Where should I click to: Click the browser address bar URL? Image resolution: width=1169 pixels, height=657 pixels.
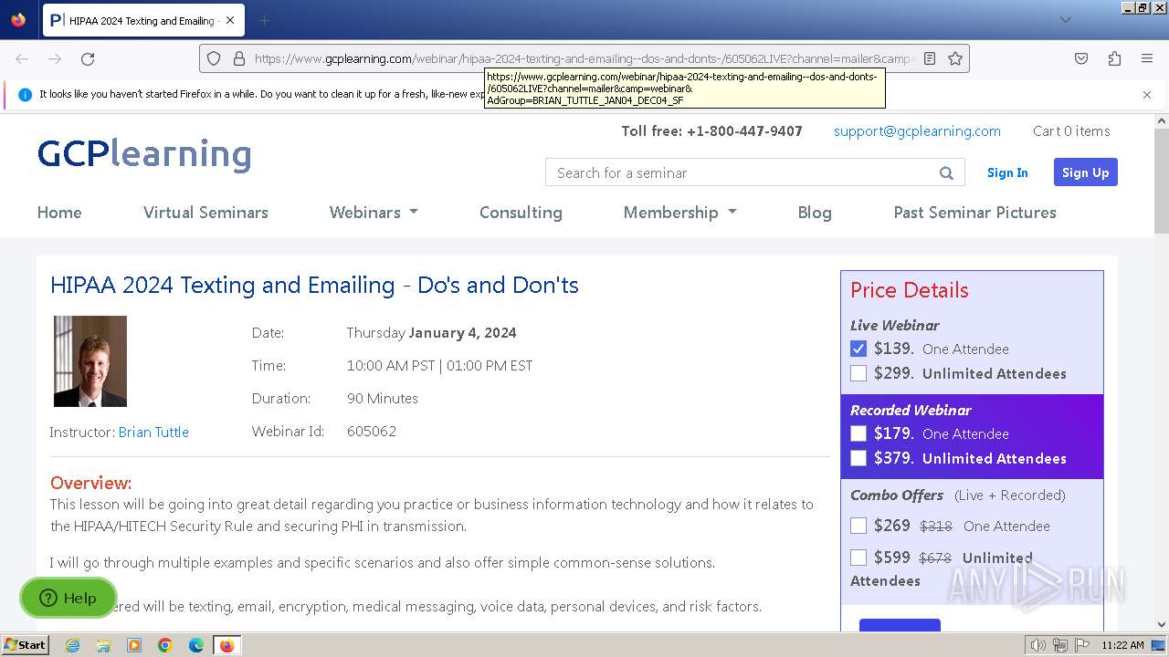pyautogui.click(x=584, y=58)
